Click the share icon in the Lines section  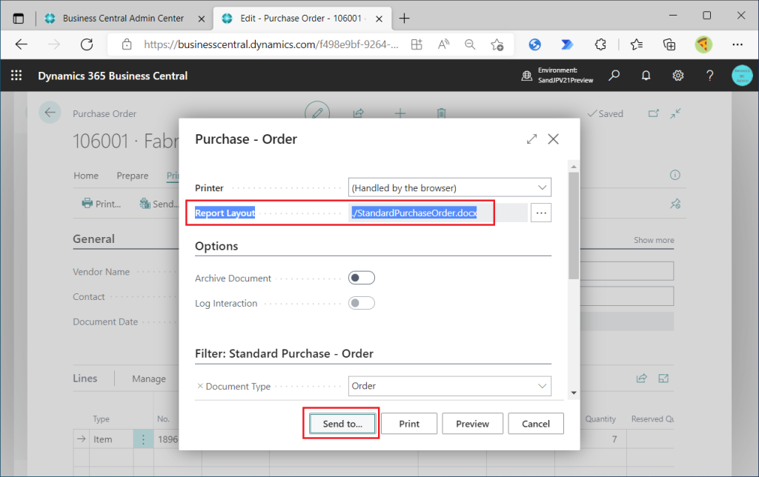click(641, 378)
